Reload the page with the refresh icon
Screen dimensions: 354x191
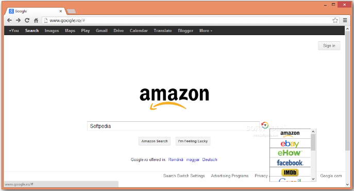27,20
